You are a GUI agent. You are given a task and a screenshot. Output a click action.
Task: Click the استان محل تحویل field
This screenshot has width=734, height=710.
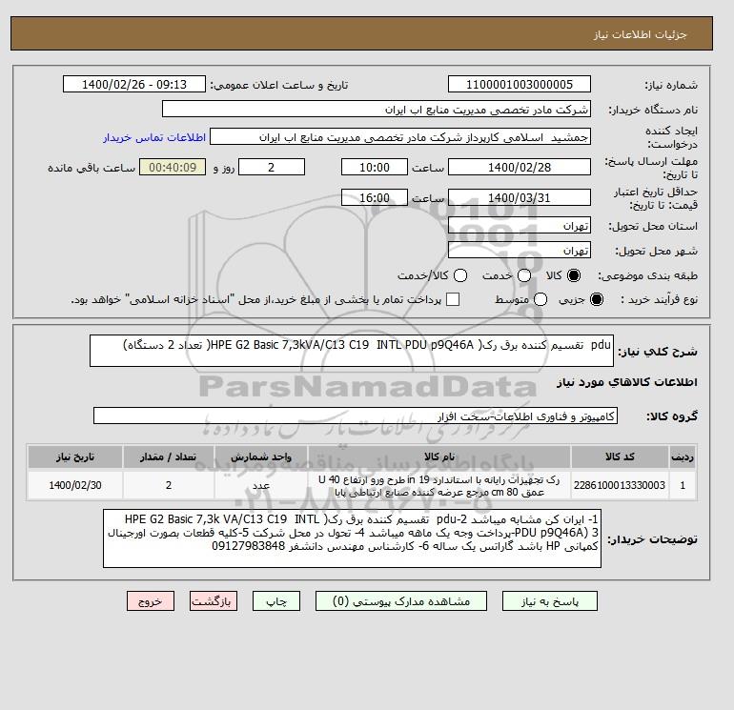click(x=520, y=226)
